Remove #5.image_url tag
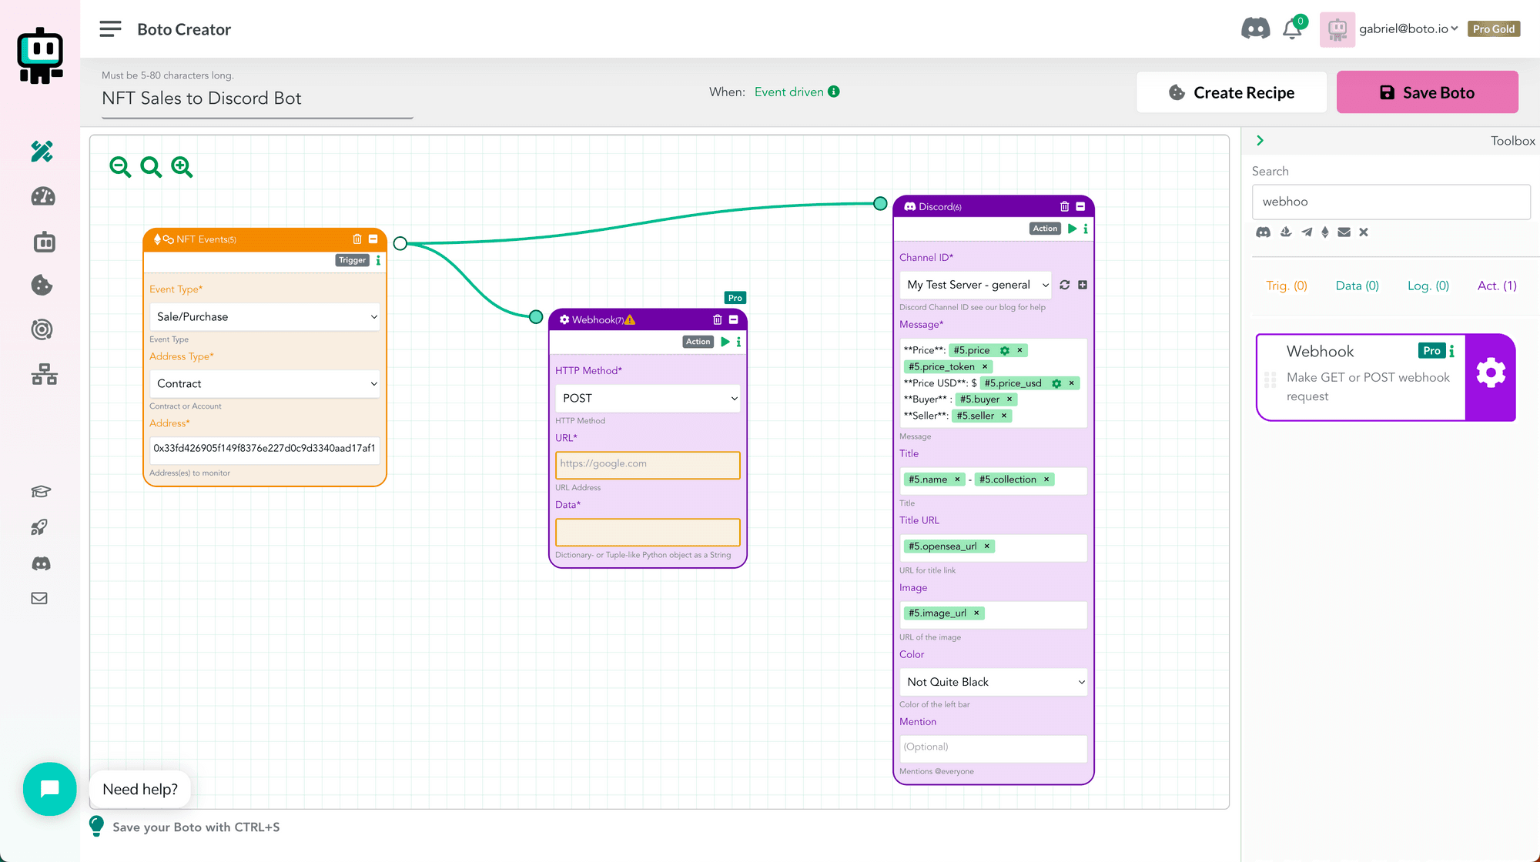This screenshot has width=1540, height=862. pos(976,613)
